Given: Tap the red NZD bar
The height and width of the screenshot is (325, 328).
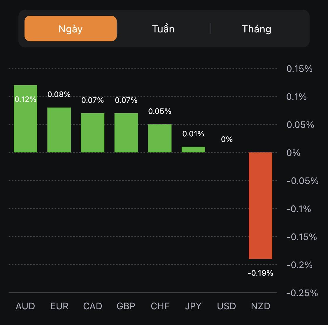Looking at the screenshot, I should coord(260,206).
